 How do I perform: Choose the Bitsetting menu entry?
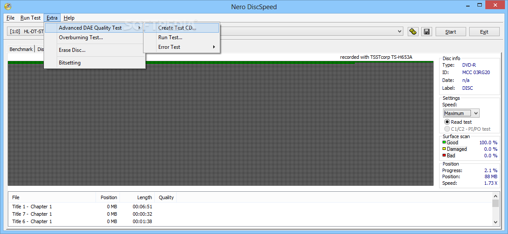[94, 63]
